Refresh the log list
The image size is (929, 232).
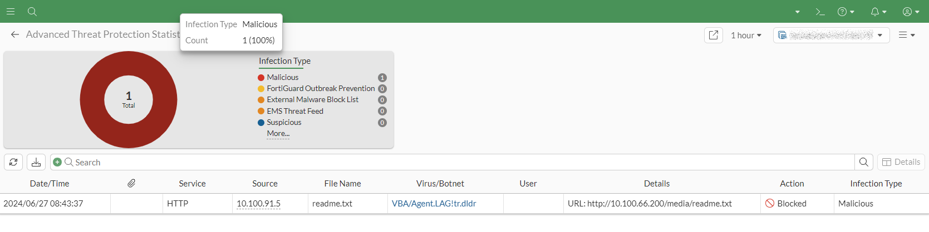pyautogui.click(x=13, y=162)
